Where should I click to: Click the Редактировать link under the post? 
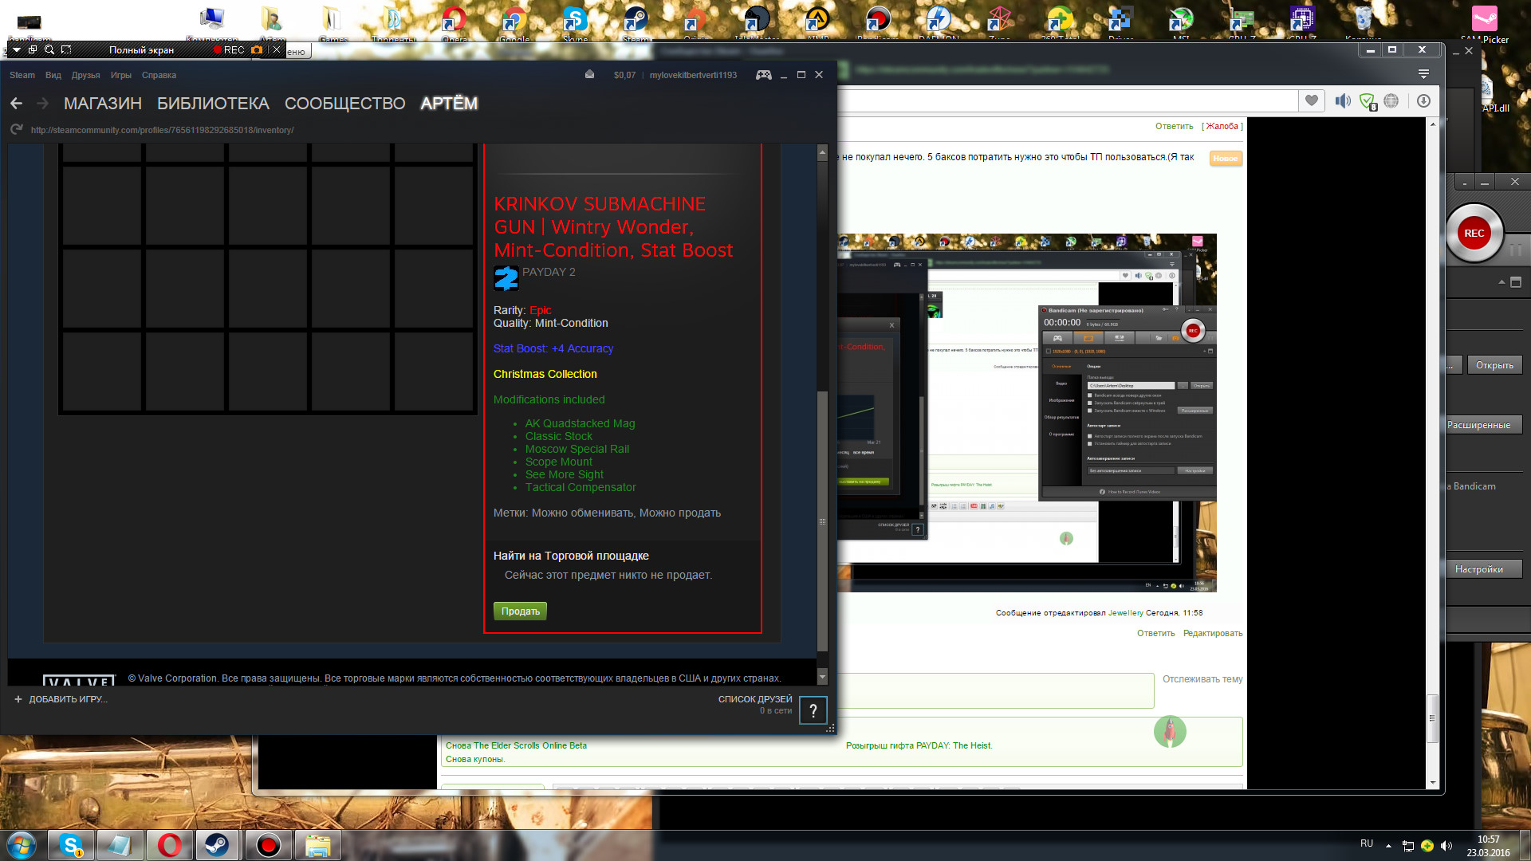1213,633
